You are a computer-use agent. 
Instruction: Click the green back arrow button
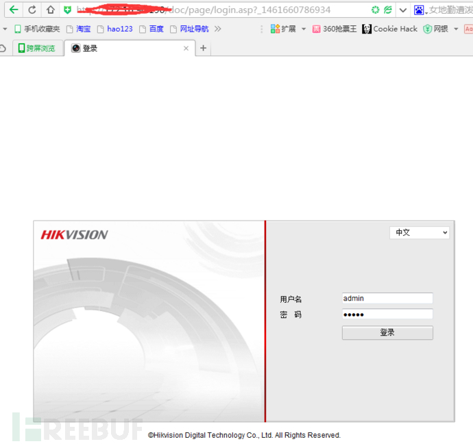(x=14, y=10)
